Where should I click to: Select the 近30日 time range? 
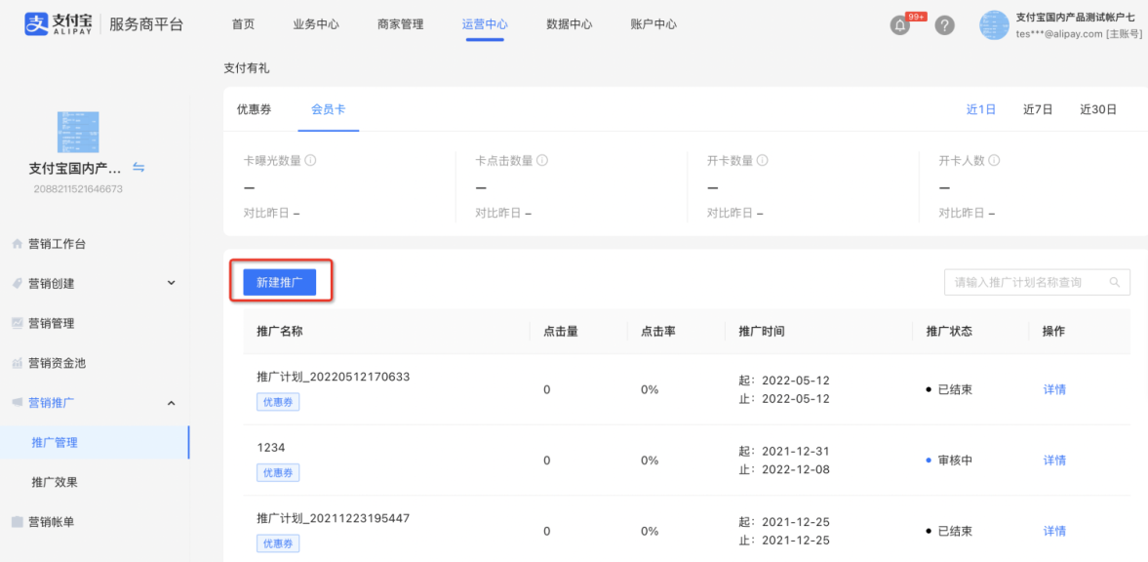[x=1098, y=110]
